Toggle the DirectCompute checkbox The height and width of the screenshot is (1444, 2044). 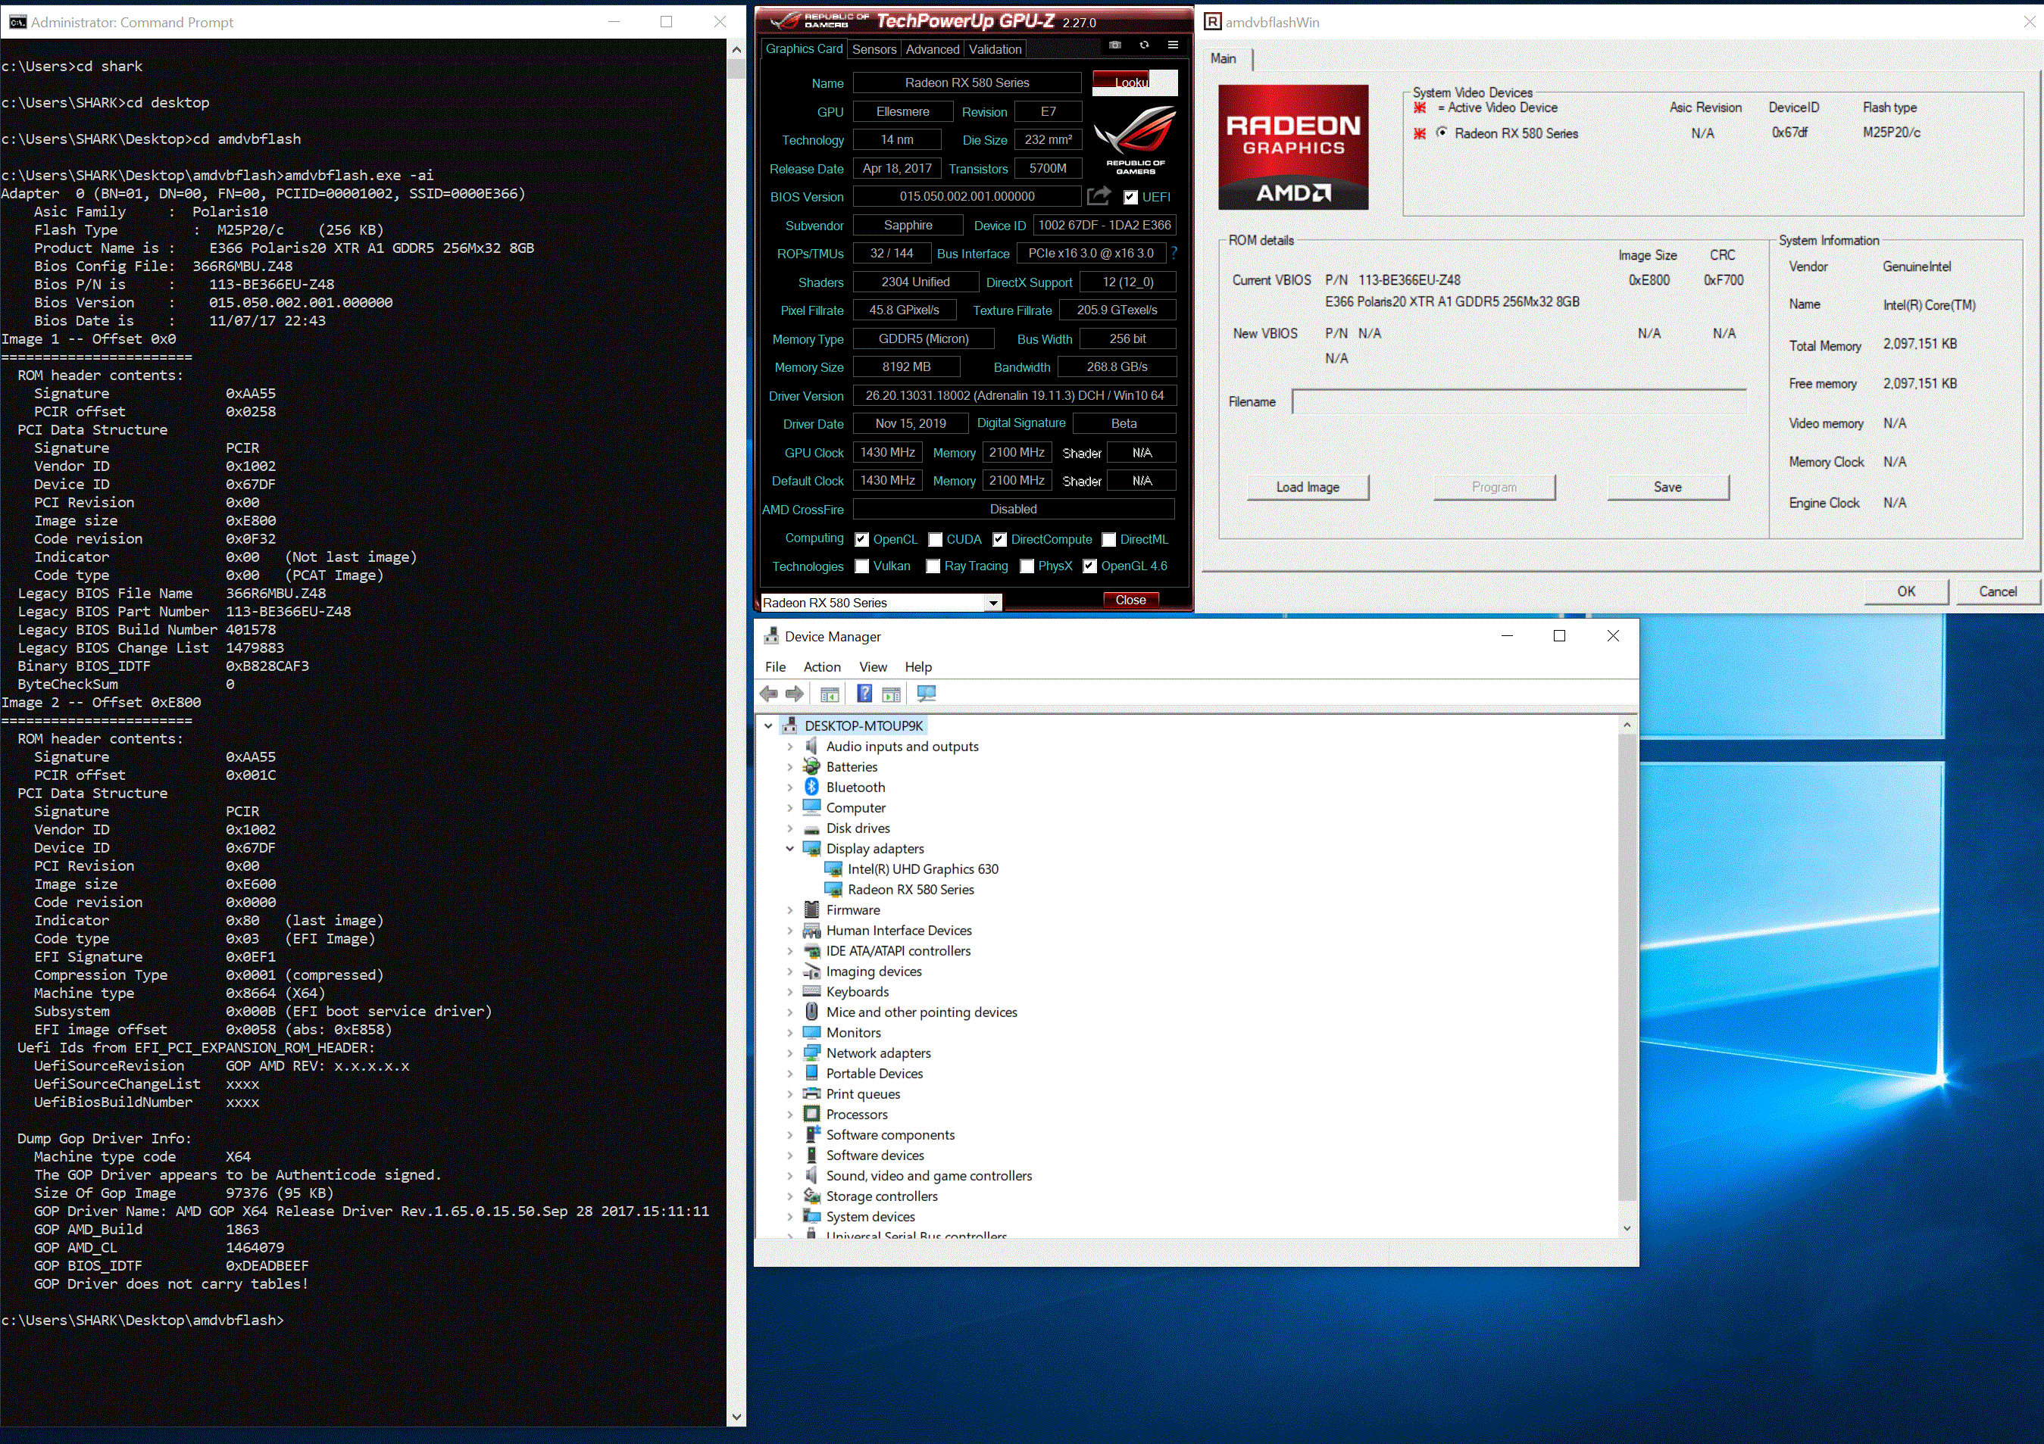1000,540
